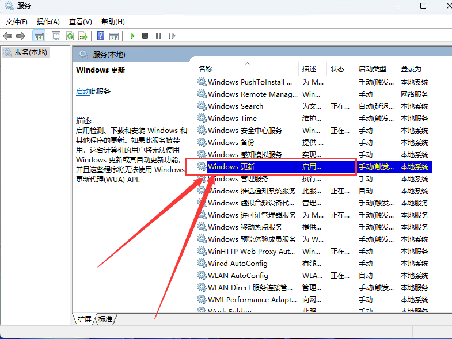Click the gear icon beside WLAN AutoConfig

pos(202,275)
